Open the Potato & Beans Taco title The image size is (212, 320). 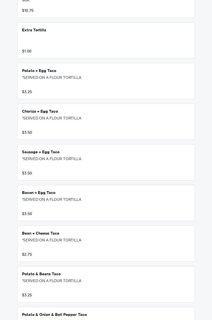[41, 274]
